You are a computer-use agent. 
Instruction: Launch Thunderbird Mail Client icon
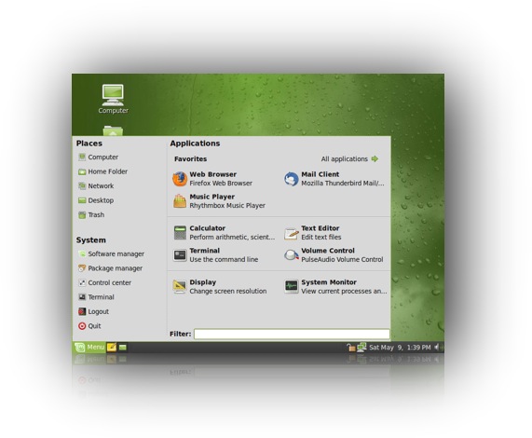coord(291,179)
